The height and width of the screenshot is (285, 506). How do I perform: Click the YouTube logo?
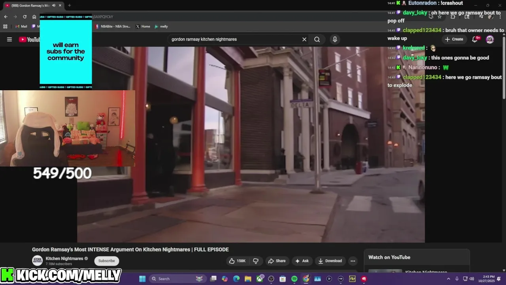pyautogui.click(x=29, y=39)
